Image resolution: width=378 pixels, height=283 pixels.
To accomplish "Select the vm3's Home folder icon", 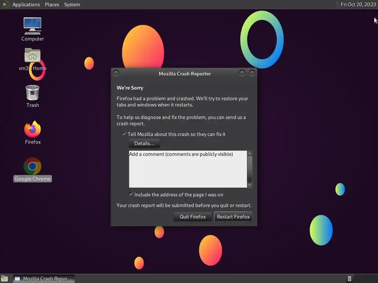I will tap(32, 59).
